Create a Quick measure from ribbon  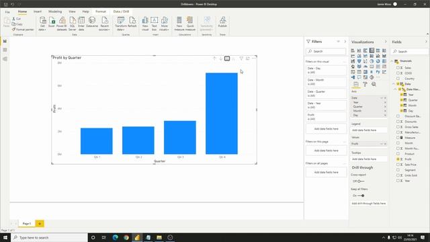coord(190,24)
